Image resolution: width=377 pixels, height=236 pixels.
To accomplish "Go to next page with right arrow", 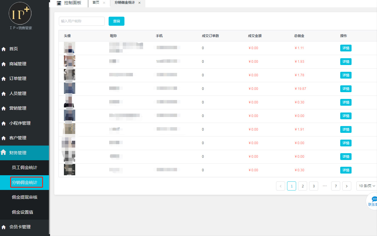I will click(x=347, y=186).
